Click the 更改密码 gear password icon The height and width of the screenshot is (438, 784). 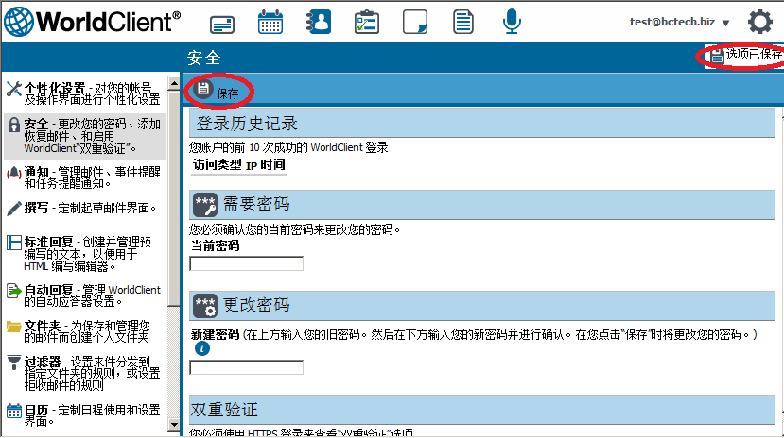click(x=205, y=306)
